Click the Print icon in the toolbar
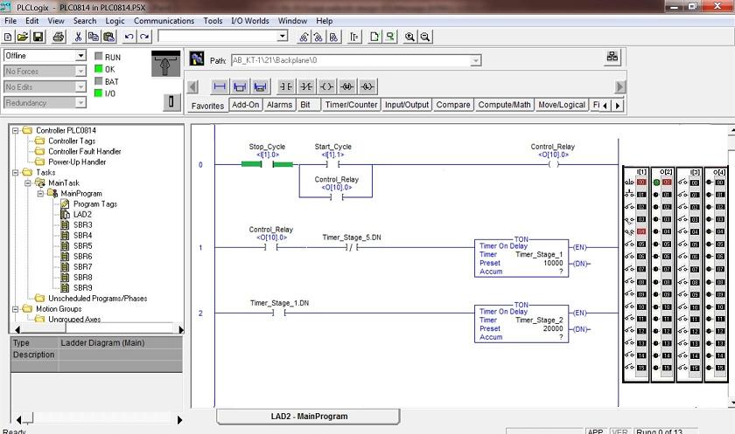 coord(58,37)
